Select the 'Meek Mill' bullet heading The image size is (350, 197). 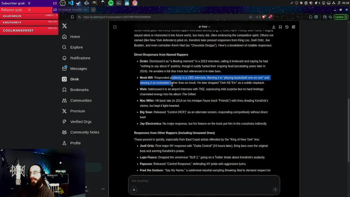(146, 78)
